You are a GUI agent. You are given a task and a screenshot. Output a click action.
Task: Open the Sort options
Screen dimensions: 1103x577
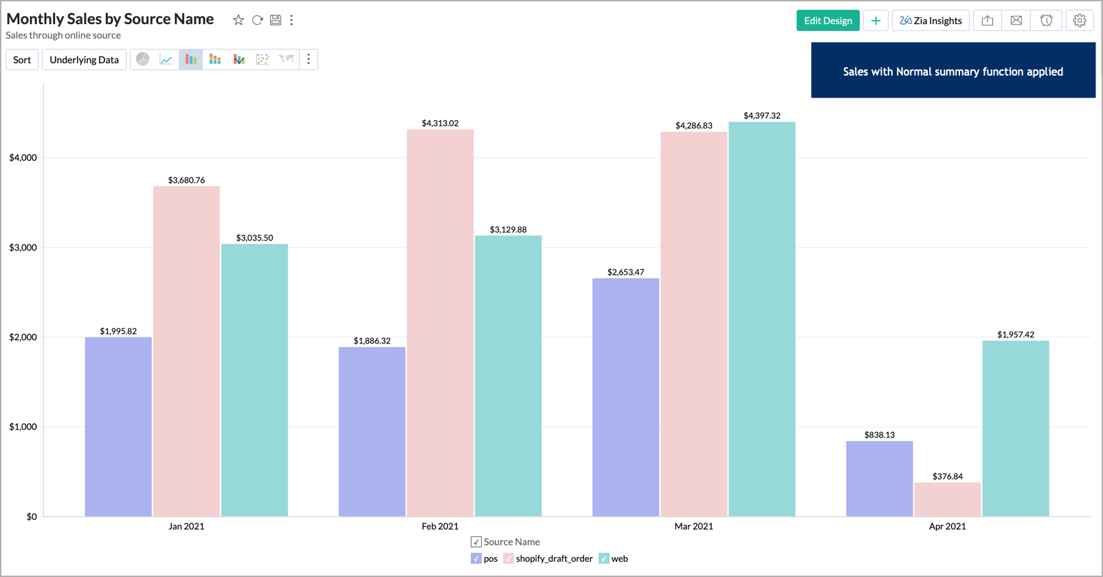coord(22,60)
